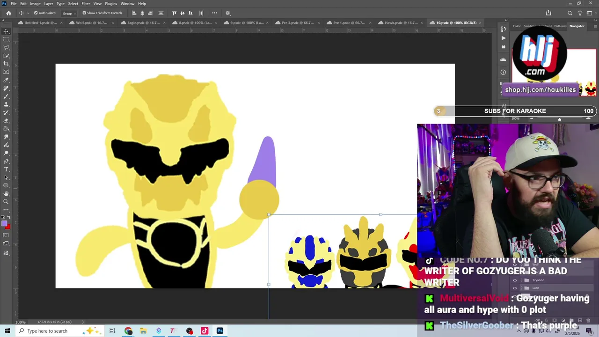This screenshot has height=337, width=599.
Task: Select the Eyedropper tool
Action: point(6,80)
